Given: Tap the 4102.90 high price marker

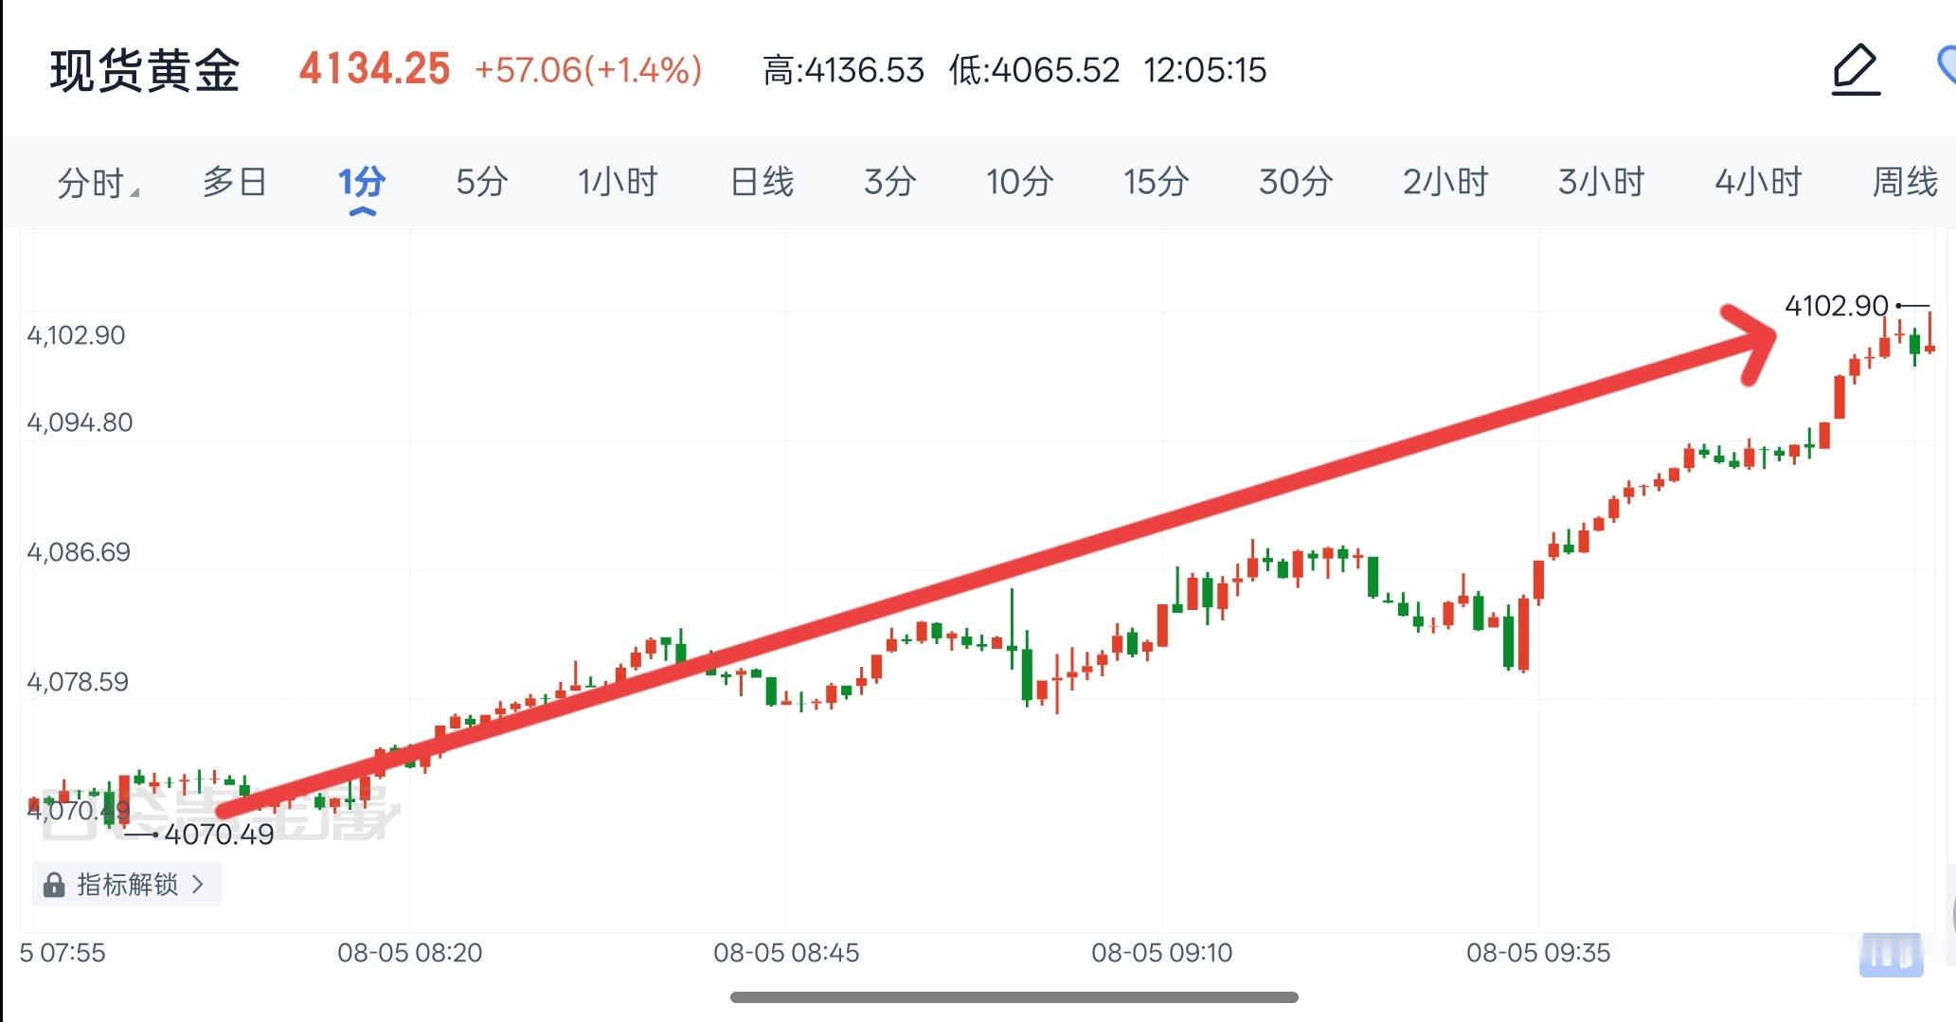Looking at the screenshot, I should [x=1836, y=306].
